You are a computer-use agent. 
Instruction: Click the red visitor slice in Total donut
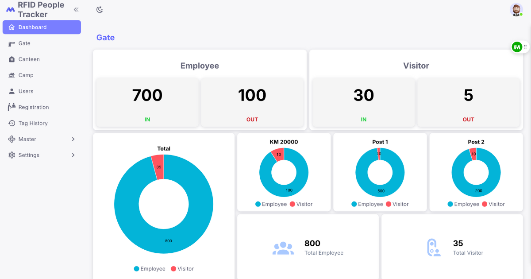point(158,167)
